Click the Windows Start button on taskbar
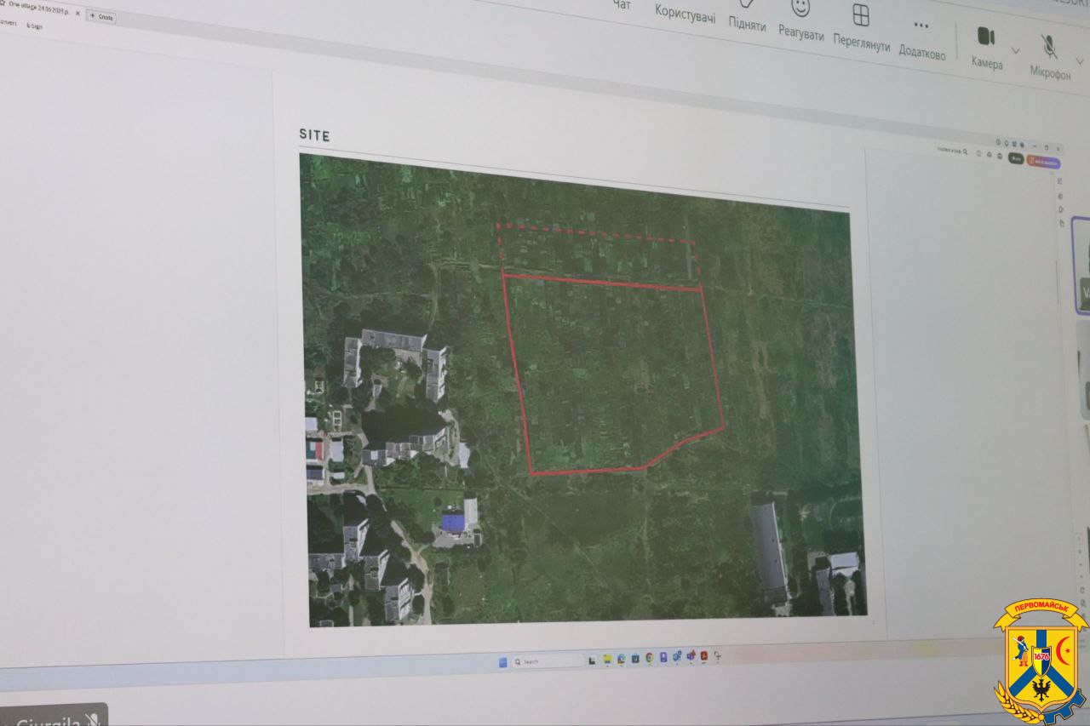1090x726 pixels. click(x=502, y=661)
